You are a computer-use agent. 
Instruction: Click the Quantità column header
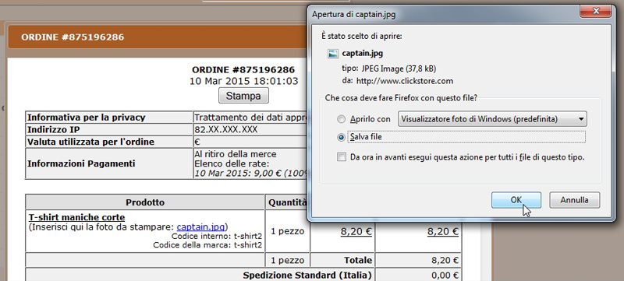[x=286, y=202]
